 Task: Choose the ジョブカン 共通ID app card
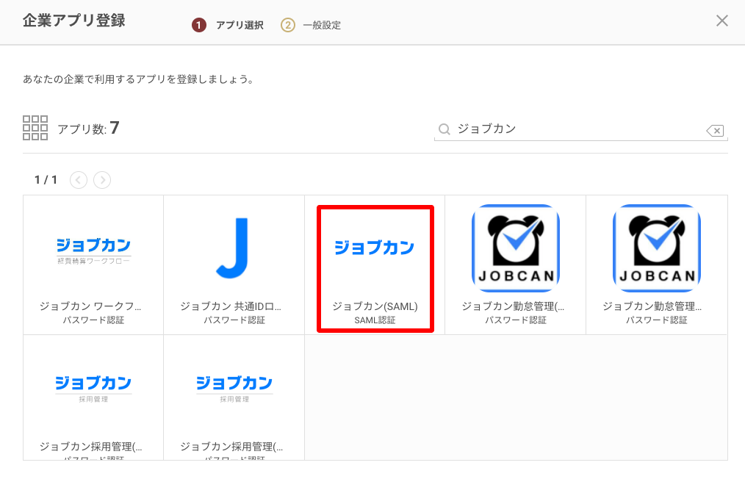point(234,264)
